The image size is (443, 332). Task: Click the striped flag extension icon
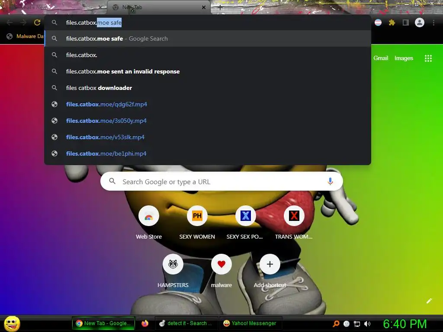pos(378,22)
